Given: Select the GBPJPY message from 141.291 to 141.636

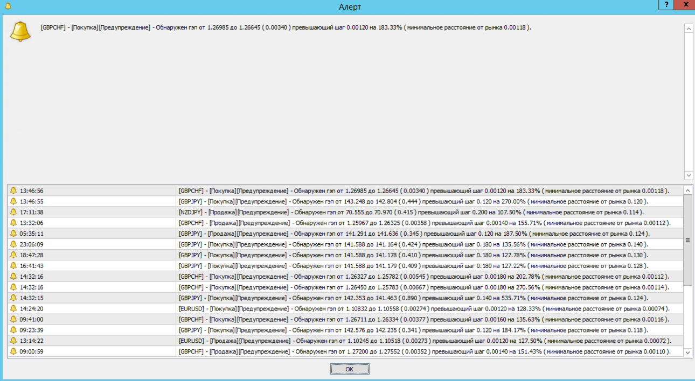Looking at the screenshot, I should tap(414, 234).
